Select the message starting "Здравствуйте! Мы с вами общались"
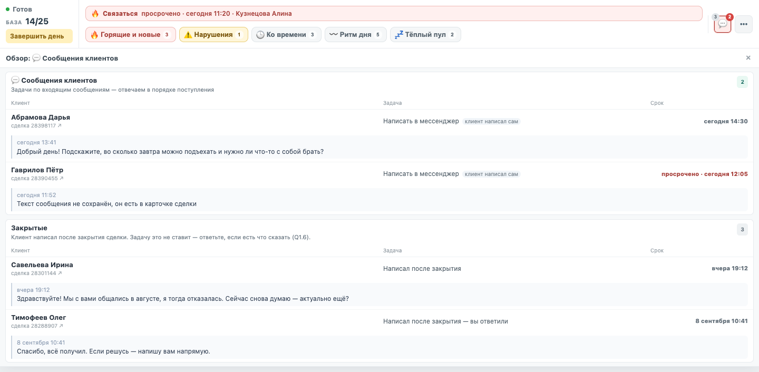The width and height of the screenshot is (759, 372). coord(183,299)
